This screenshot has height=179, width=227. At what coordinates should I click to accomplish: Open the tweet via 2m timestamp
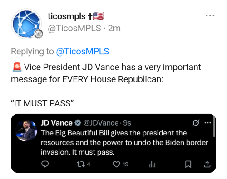[114, 28]
